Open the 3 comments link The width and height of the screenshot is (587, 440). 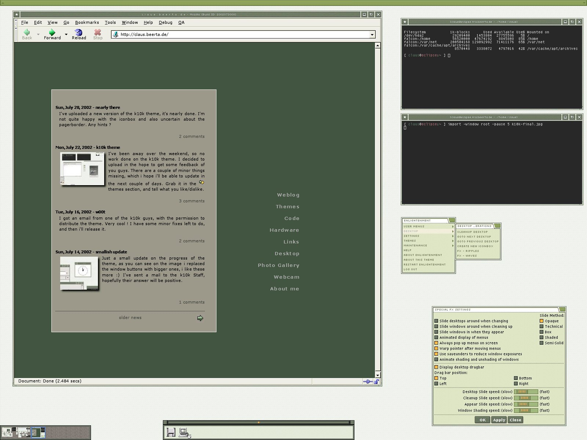(x=192, y=201)
